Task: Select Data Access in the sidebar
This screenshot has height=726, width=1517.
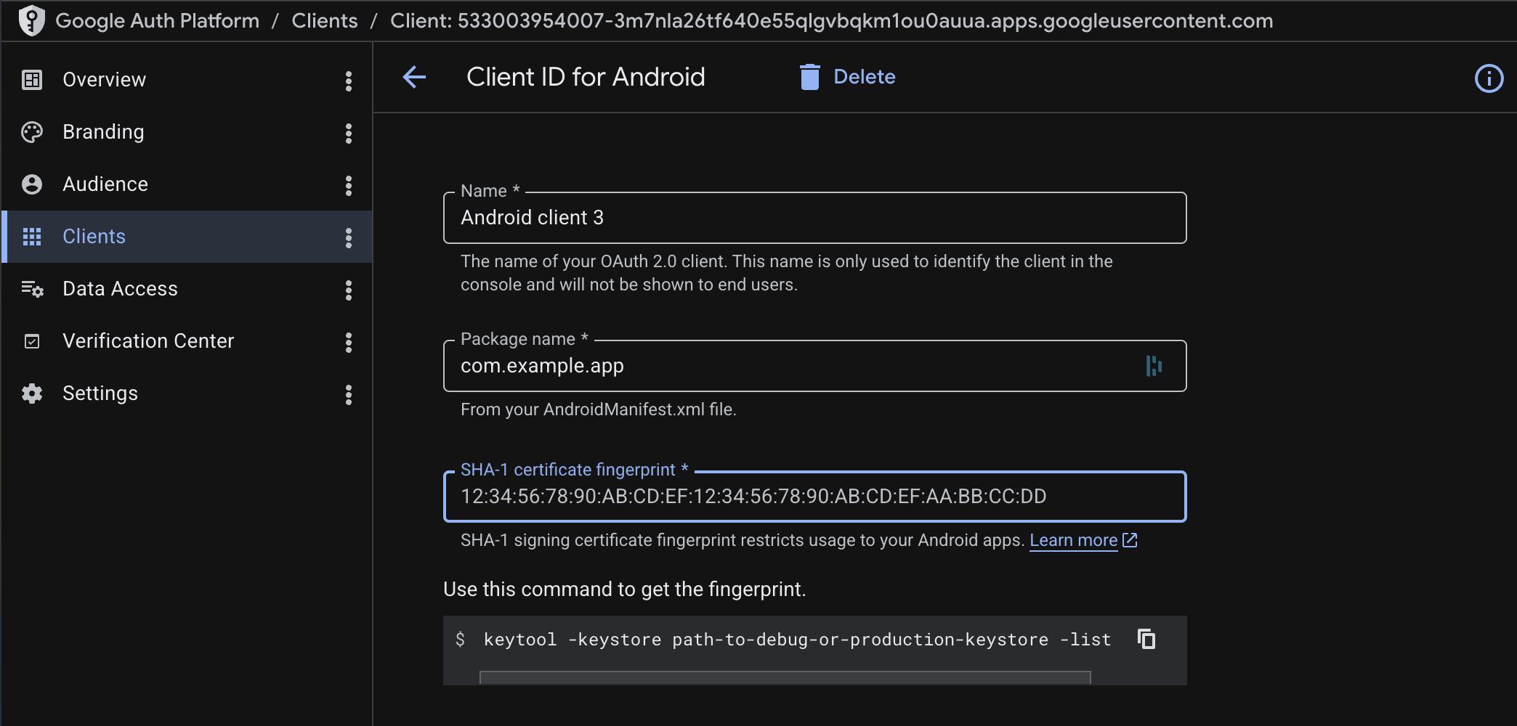Action: coord(187,289)
